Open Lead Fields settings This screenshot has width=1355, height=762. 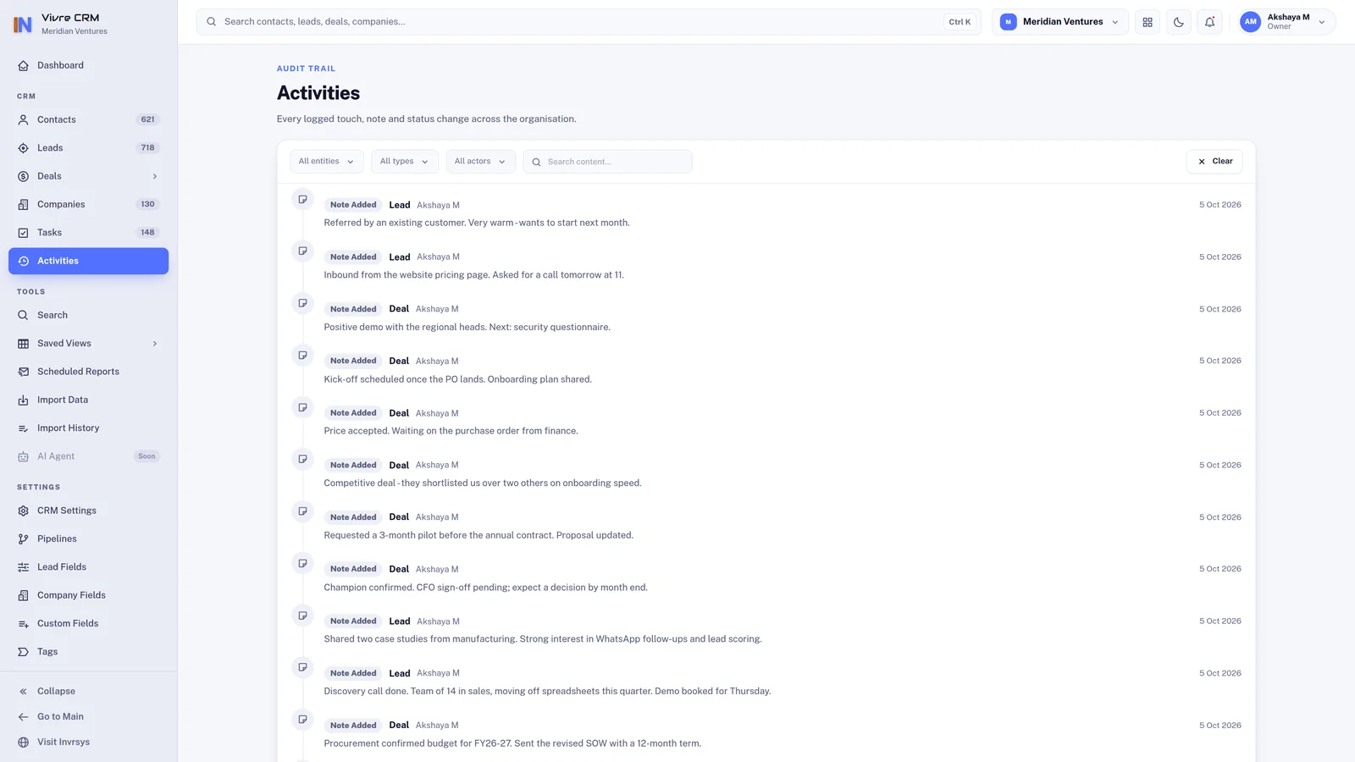[x=88, y=566]
